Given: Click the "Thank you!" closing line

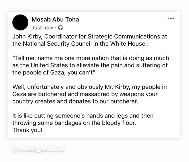Looking at the screenshot, I should point(27,130).
